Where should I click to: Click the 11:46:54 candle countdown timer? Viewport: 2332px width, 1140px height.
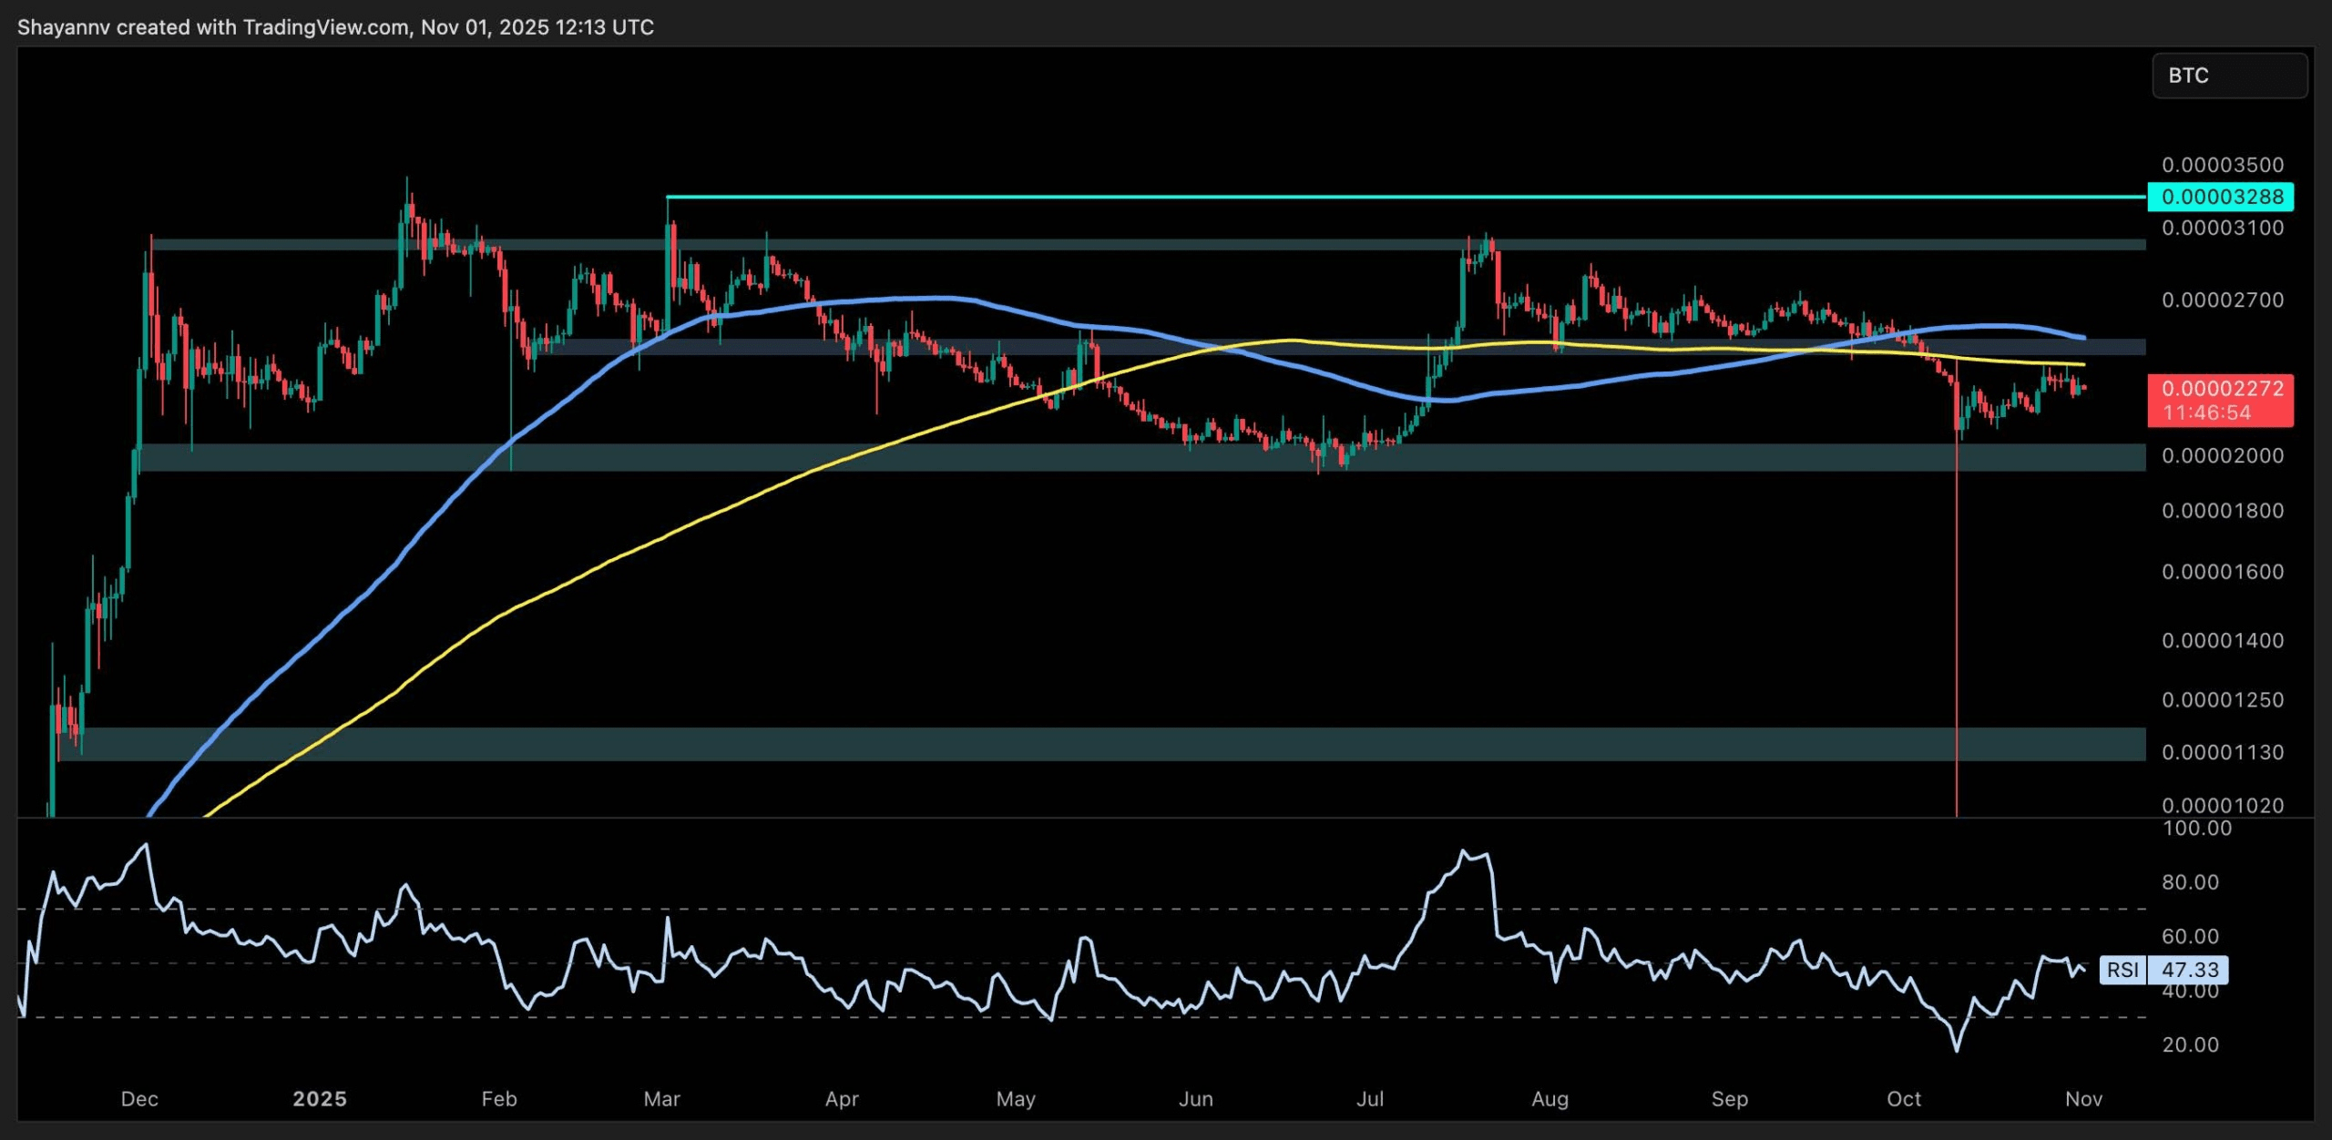click(x=2206, y=413)
